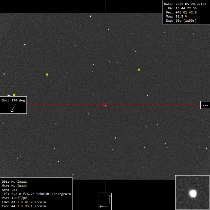Click station code 'Stn: L63'
Screen dimensions: 210x210
[10, 190]
